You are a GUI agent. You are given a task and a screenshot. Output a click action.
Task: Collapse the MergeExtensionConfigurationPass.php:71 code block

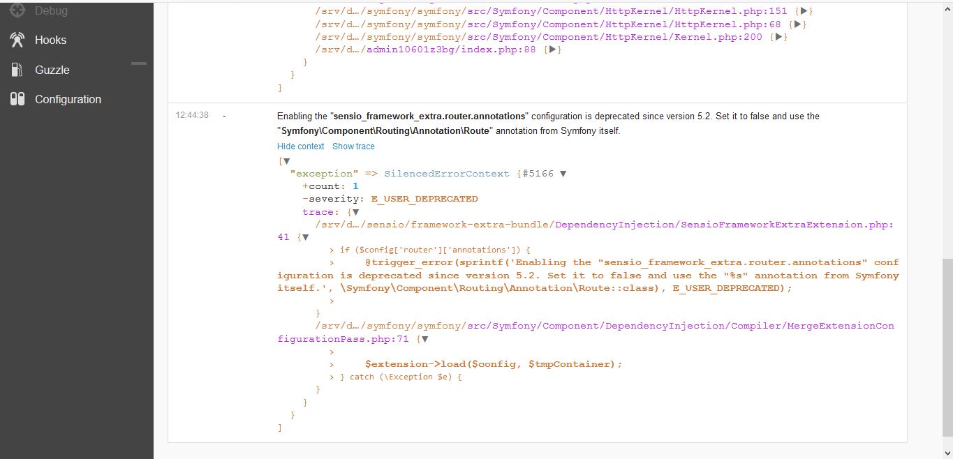pyautogui.click(x=424, y=339)
